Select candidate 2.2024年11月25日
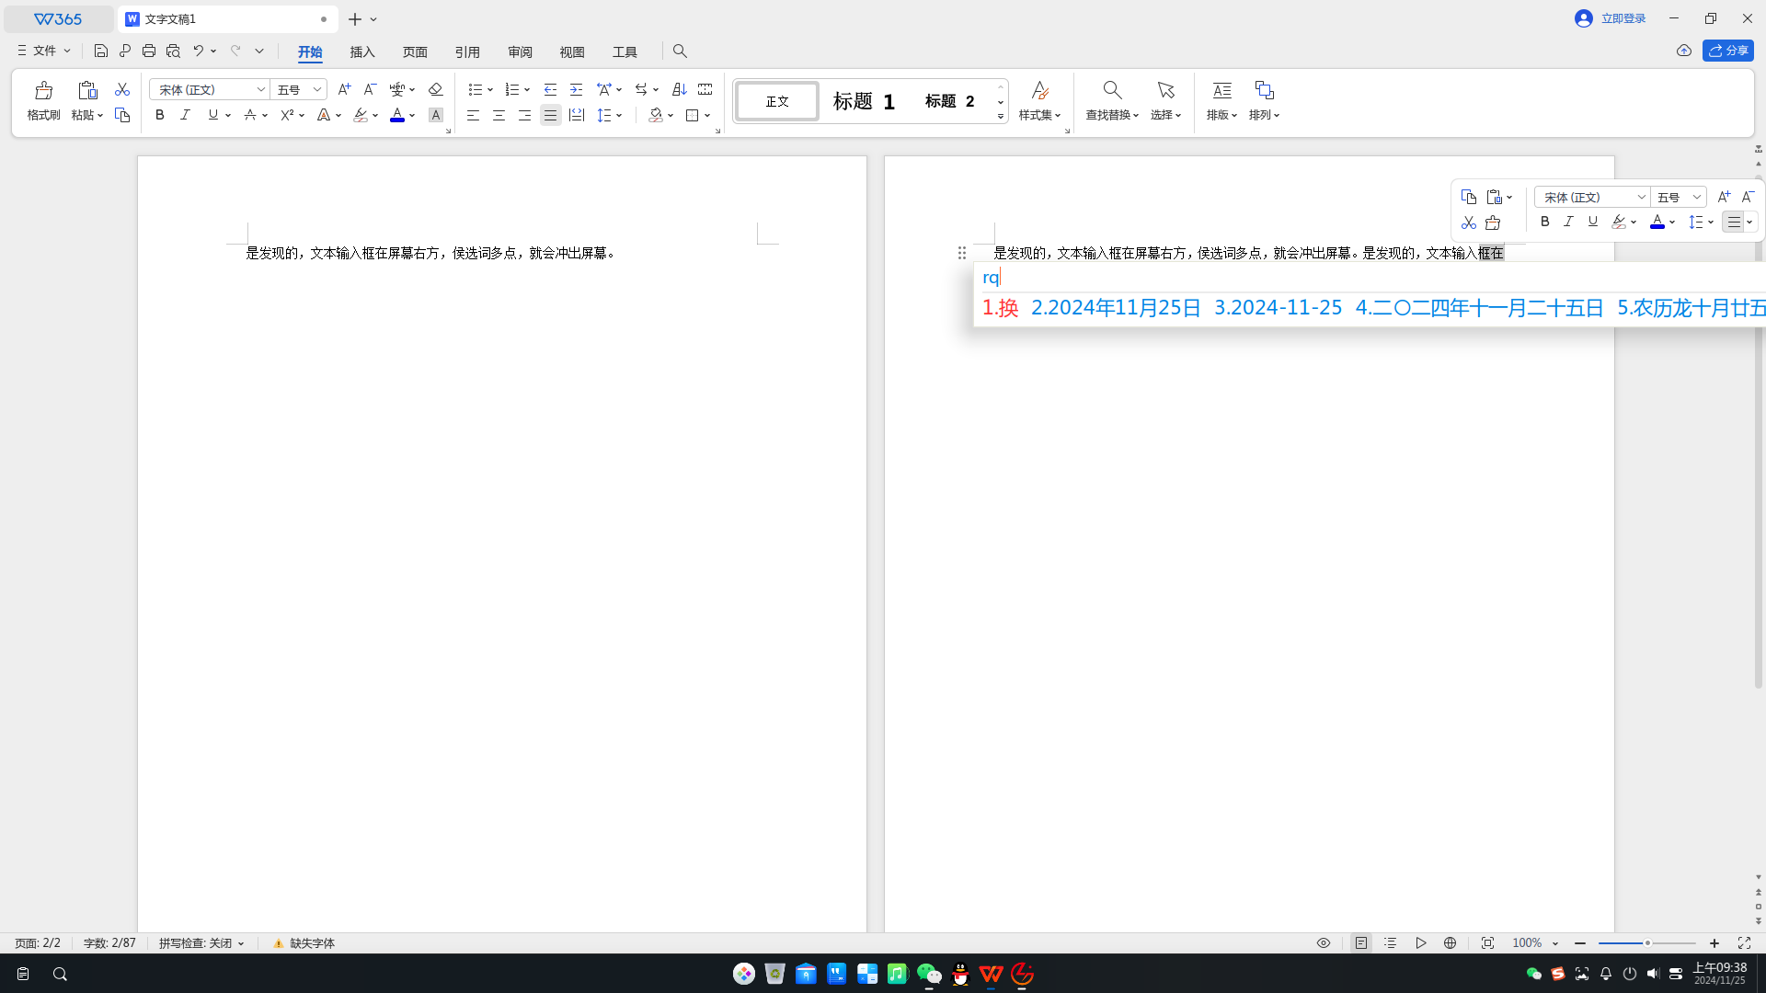This screenshot has width=1766, height=993. pos(1116,308)
